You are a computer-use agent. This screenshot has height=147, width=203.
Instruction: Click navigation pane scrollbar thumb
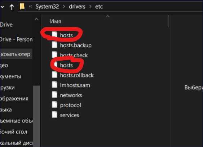click(36, 116)
